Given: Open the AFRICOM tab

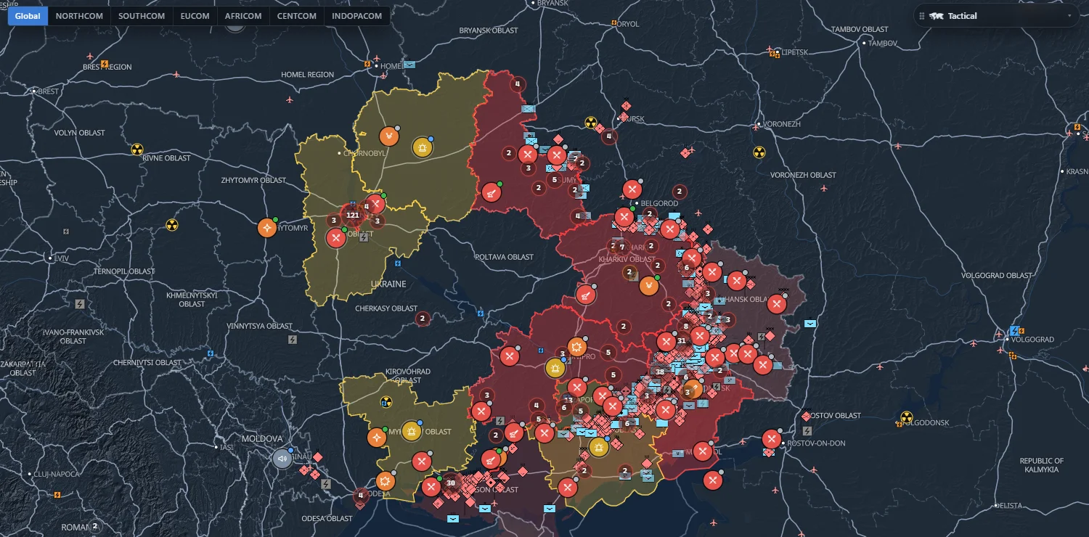Looking at the screenshot, I should coord(243,16).
